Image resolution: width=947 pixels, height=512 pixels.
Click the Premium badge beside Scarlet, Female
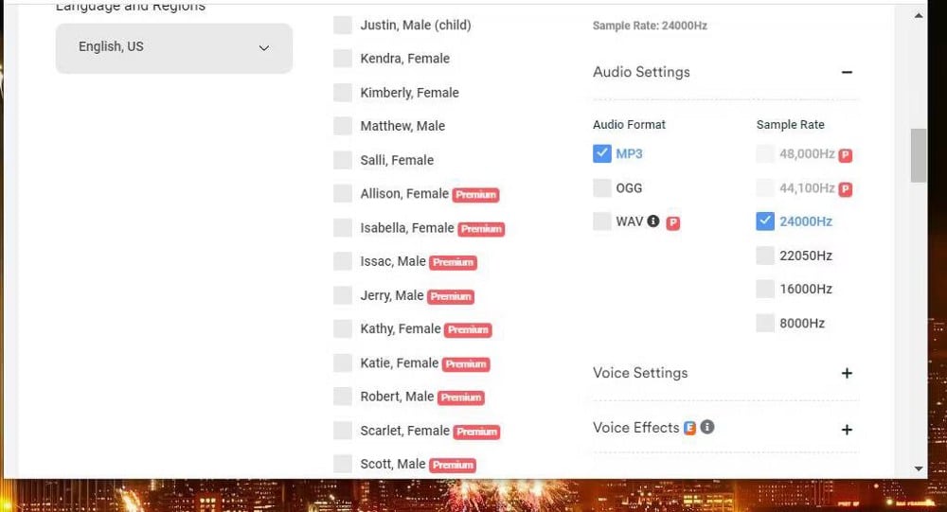[x=476, y=432]
